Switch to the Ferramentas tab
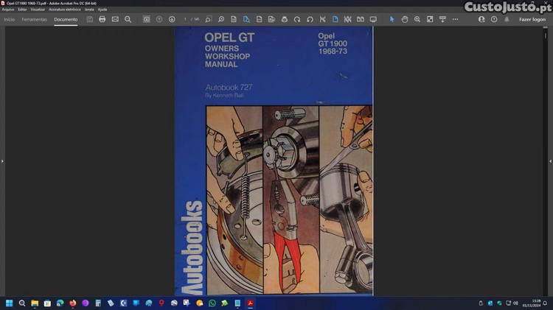This screenshot has height=310, width=553. tap(35, 19)
